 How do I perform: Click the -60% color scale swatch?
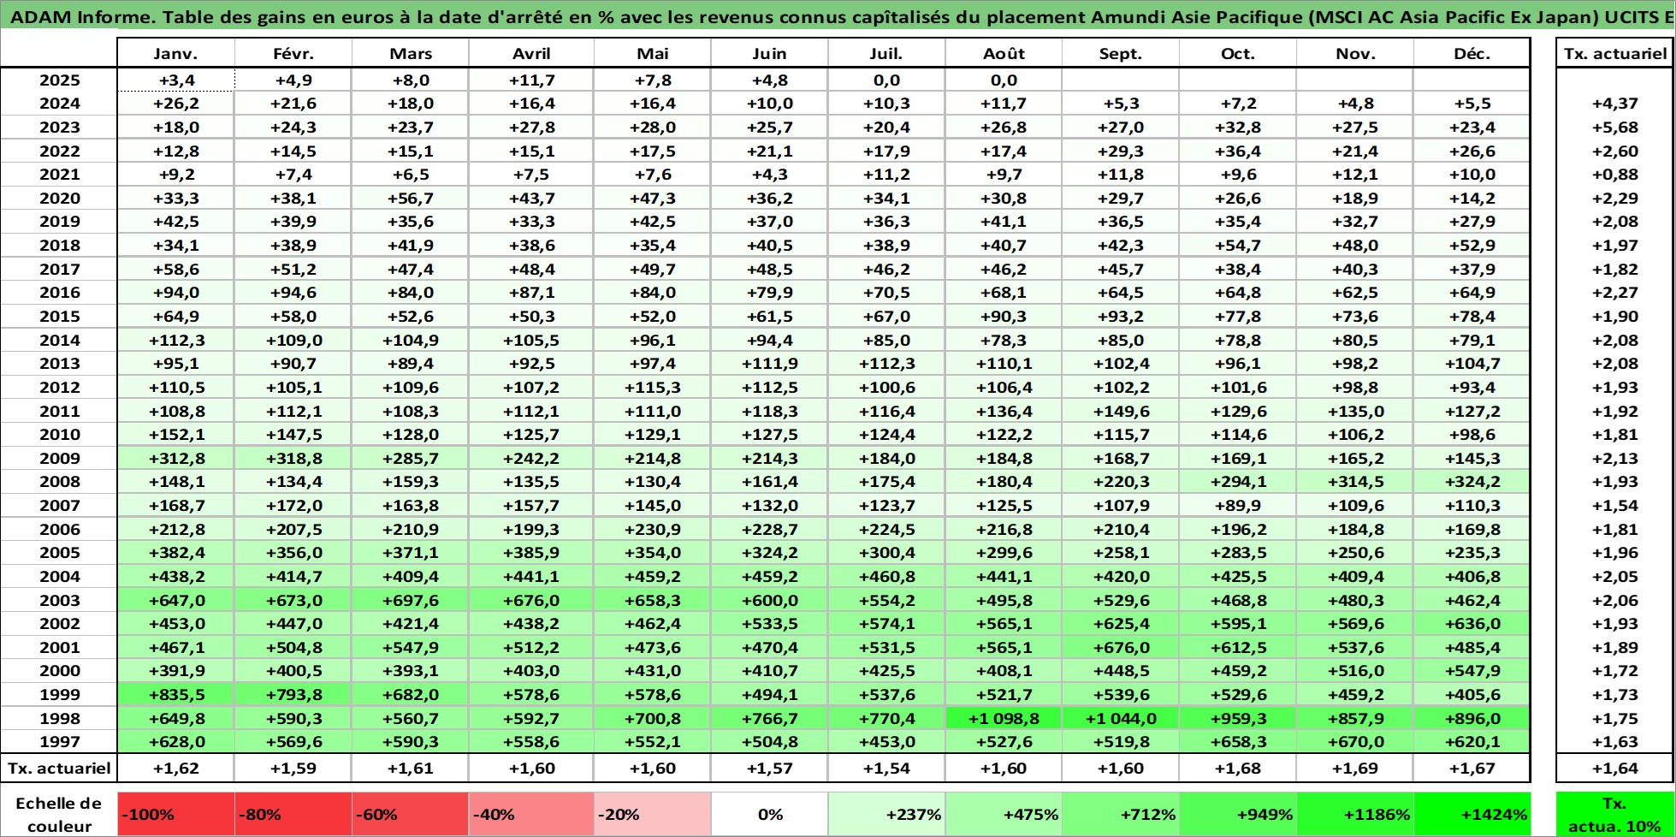[x=411, y=815]
